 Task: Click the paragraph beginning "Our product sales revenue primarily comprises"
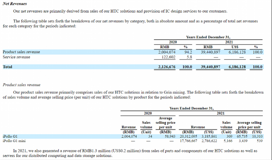(x=133, y=95)
